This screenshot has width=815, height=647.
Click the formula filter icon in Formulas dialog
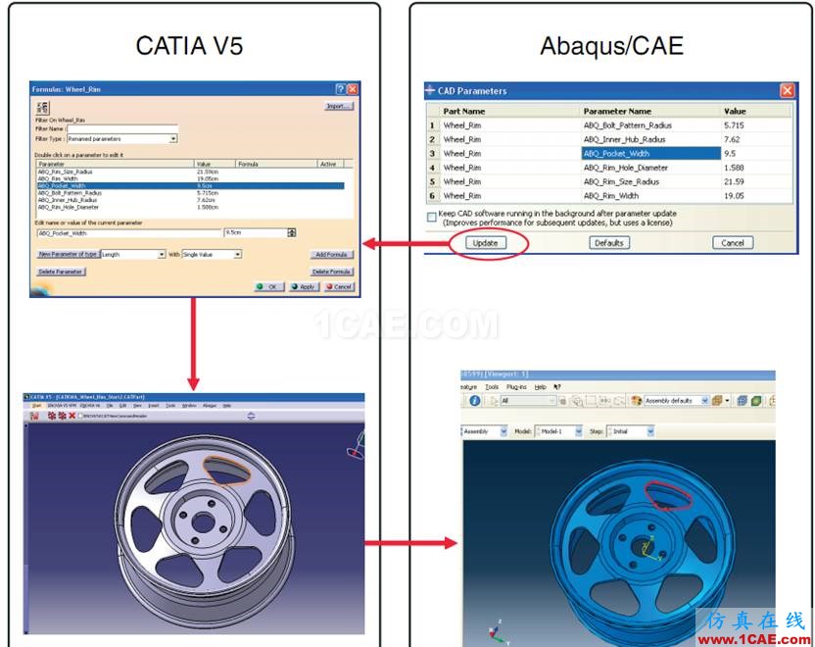coord(43,108)
